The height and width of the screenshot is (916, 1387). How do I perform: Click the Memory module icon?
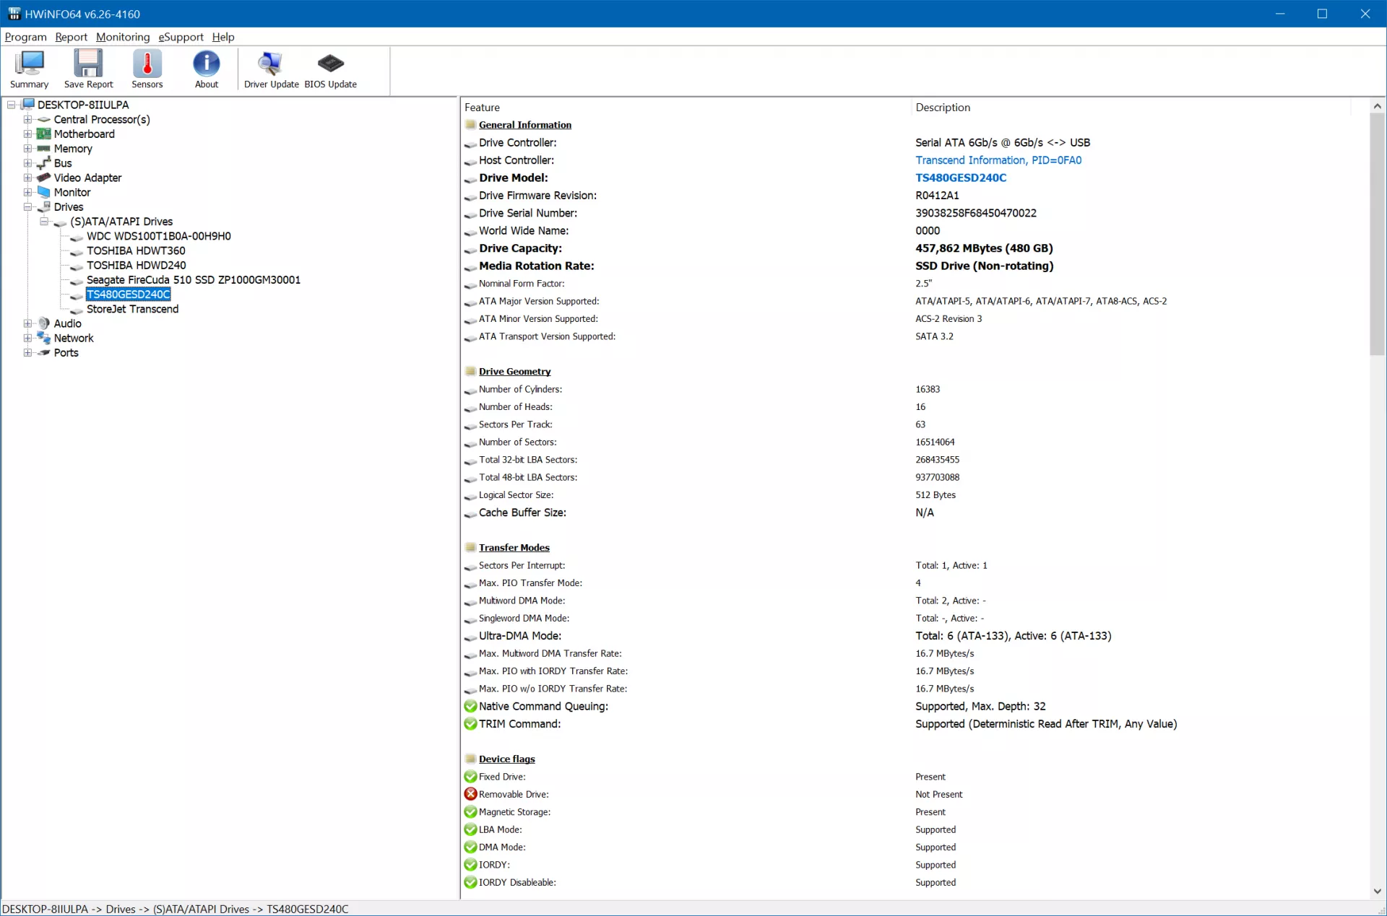[x=44, y=149]
